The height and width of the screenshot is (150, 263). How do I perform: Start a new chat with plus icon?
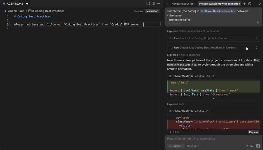[244, 4]
